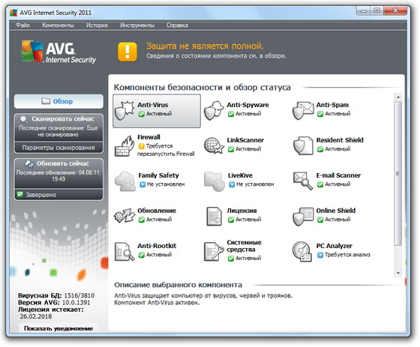Click the AVG Internet Security logo
Viewport: 420px width, 347px height.
click(58, 52)
